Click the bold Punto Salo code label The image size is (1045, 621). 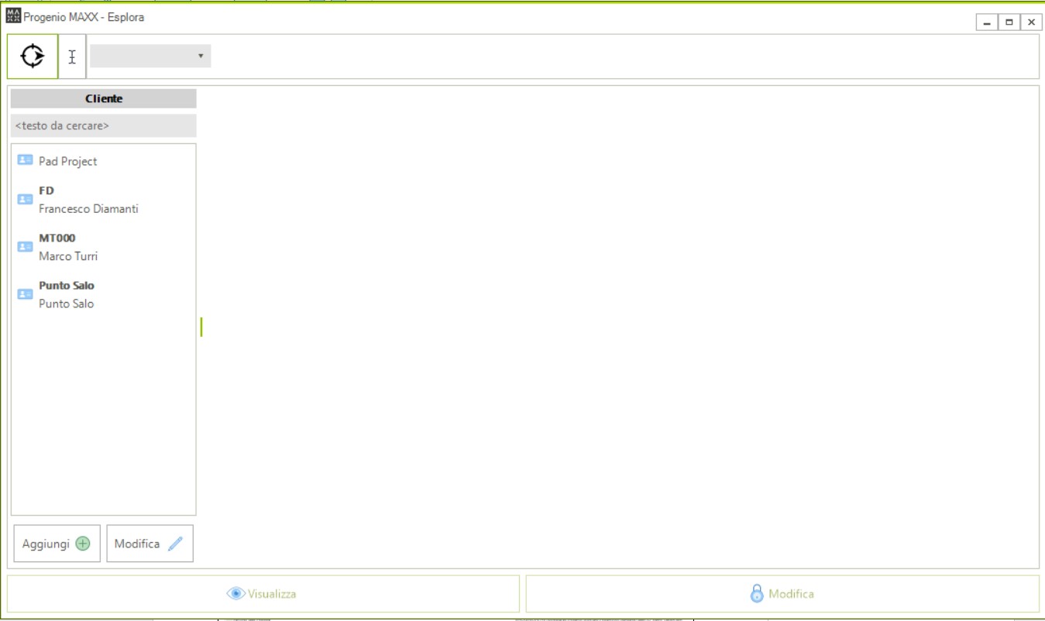(67, 285)
